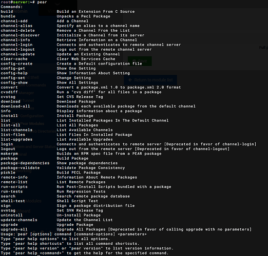Open System and Server Status sidebar item
The width and height of the screenshot is (268, 256).
33,146
